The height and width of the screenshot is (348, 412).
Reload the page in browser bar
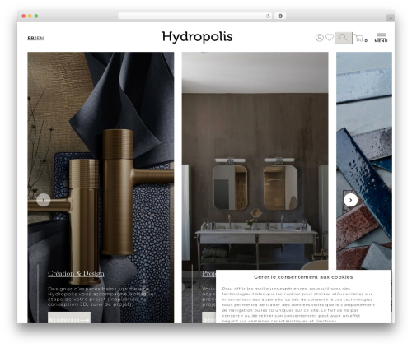(x=268, y=16)
